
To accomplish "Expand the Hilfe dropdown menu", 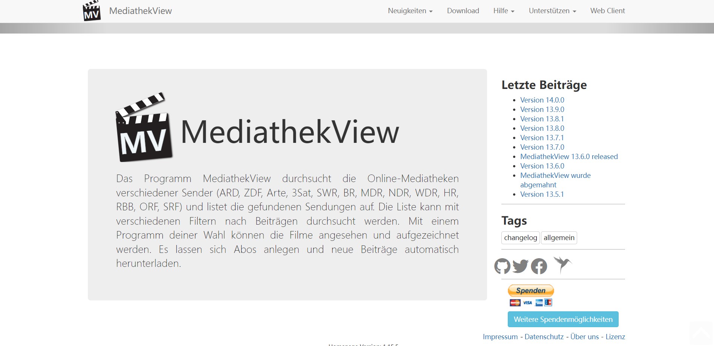I will pyautogui.click(x=504, y=11).
